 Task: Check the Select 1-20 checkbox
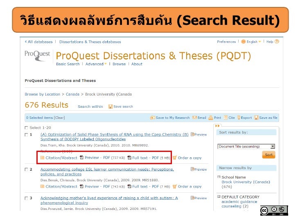pos(26,128)
